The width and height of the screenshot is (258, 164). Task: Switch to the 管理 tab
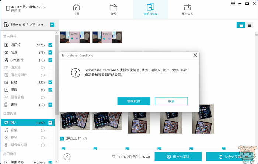pyautogui.click(x=114, y=9)
